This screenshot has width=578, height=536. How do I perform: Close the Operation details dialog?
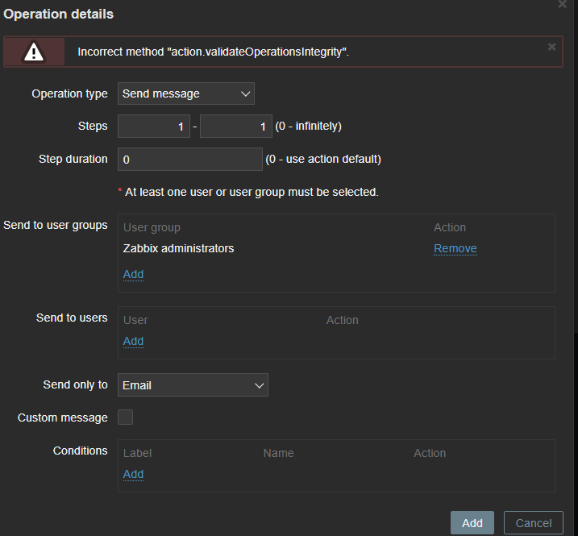pos(562,4)
